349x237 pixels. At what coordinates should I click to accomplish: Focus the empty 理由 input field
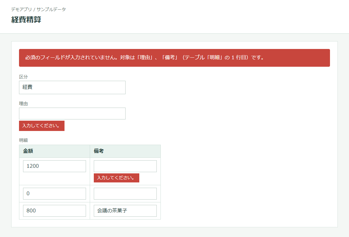tap(72, 114)
